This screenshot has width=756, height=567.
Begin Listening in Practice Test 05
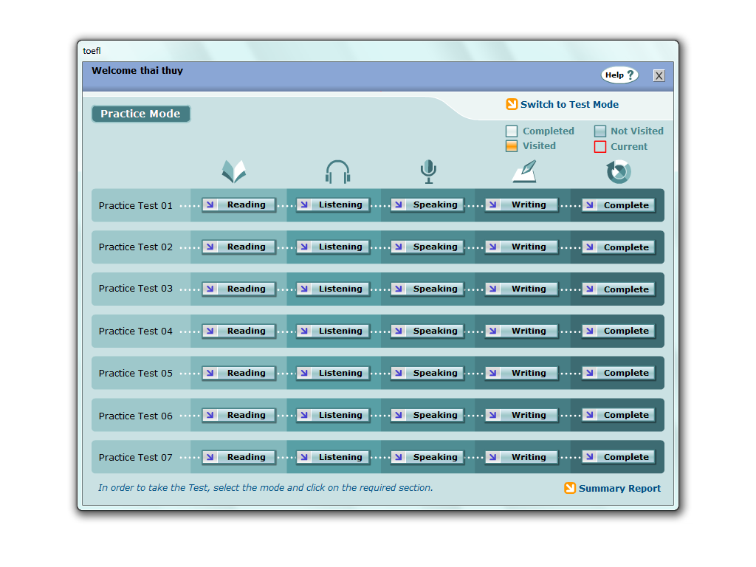(333, 373)
